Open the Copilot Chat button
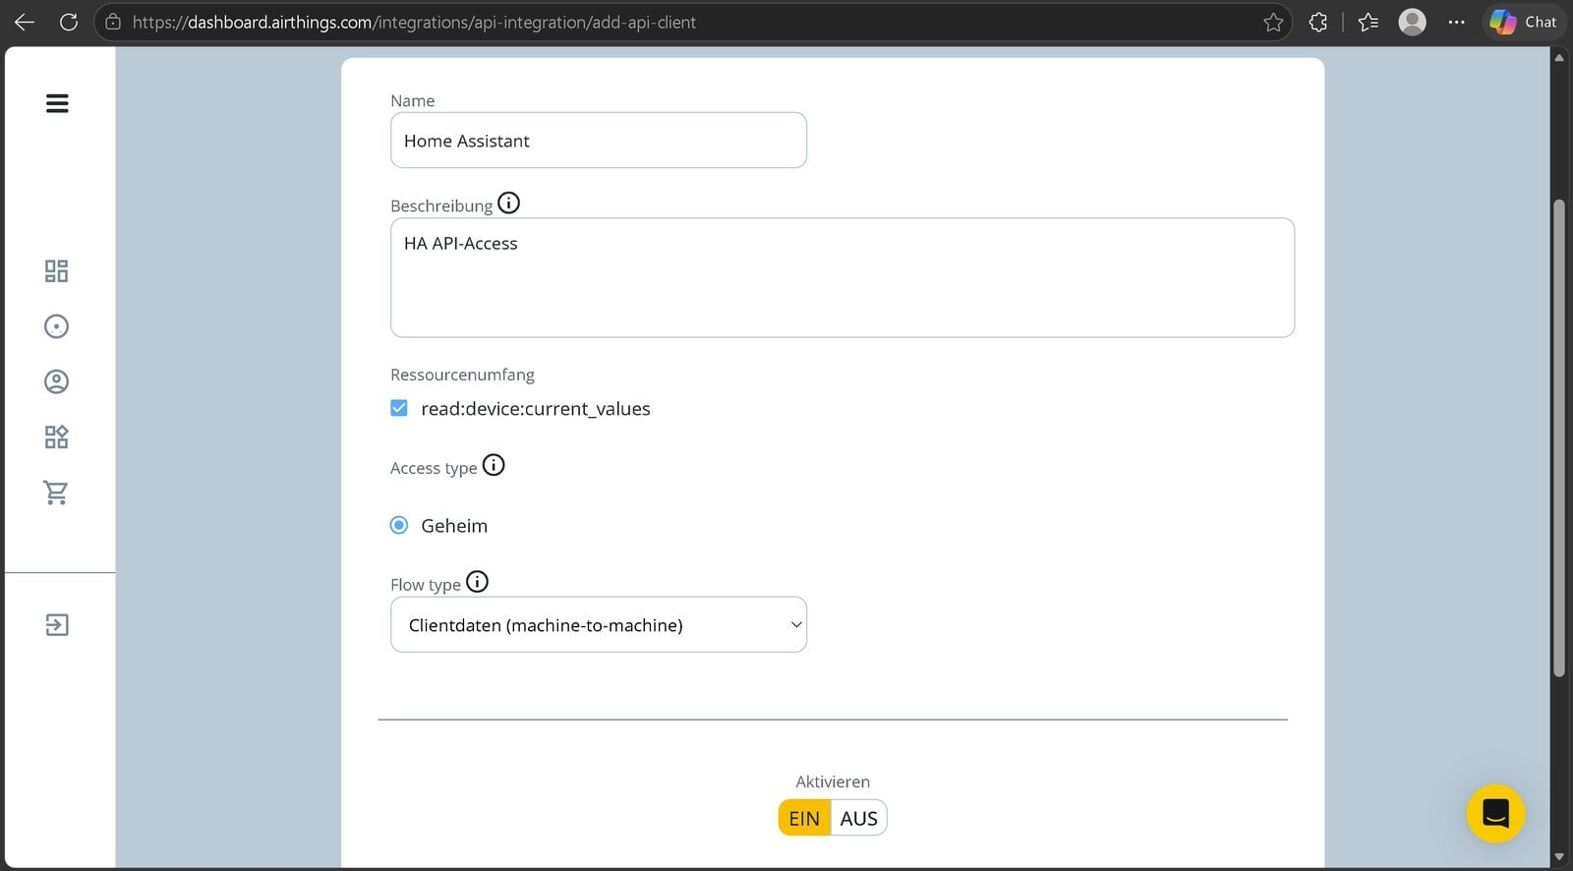 pos(1523,22)
